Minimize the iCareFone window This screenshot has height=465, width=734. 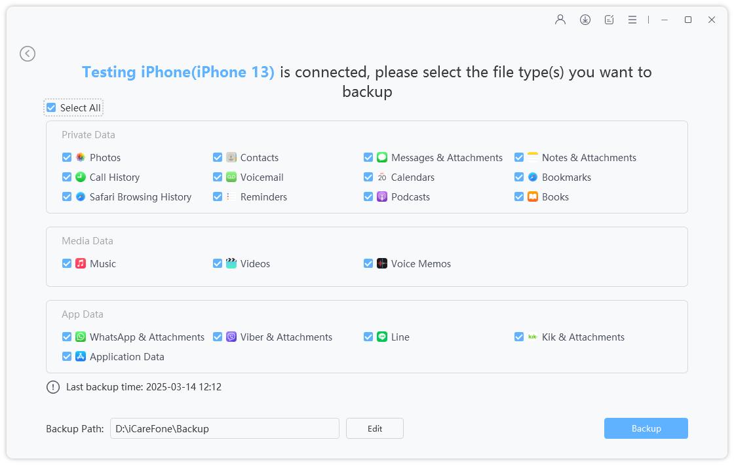click(665, 20)
